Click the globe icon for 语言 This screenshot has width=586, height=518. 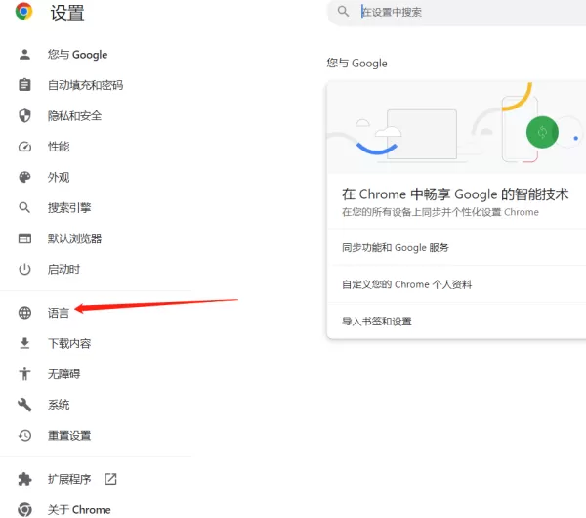tap(24, 313)
